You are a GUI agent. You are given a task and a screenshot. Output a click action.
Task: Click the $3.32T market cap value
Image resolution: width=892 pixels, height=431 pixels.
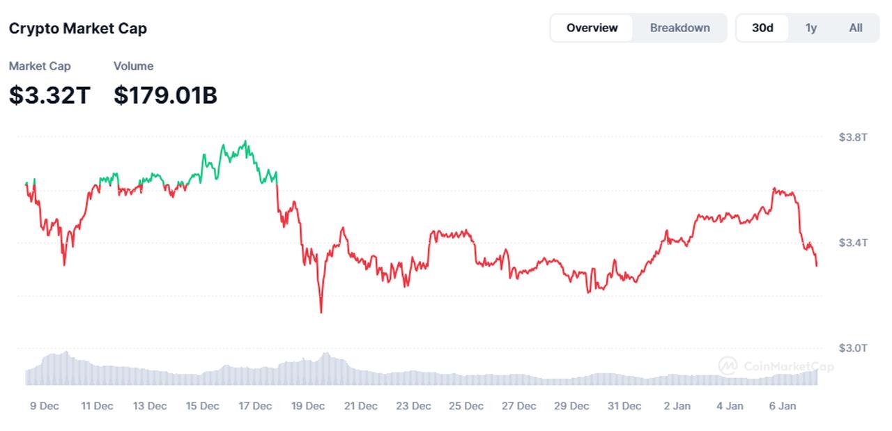click(47, 95)
